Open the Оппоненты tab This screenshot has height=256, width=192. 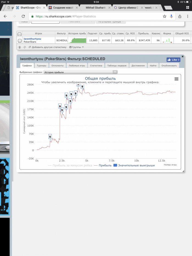pos(57,66)
